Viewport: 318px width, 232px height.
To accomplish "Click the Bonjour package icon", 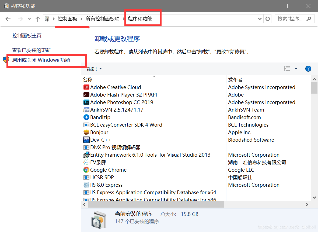I will pyautogui.click(x=86, y=132).
